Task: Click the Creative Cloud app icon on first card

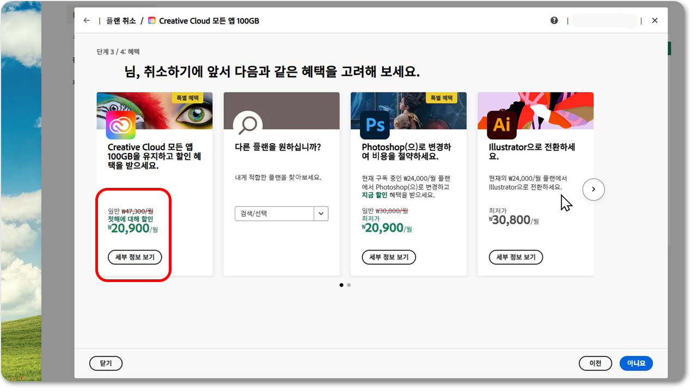Action: pos(121,125)
